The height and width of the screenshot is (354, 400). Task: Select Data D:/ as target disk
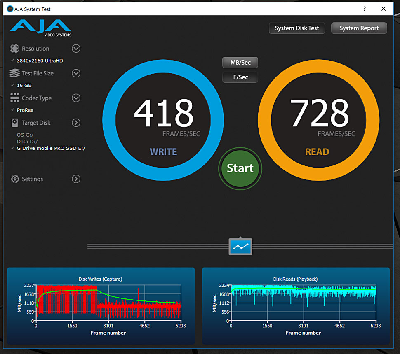[27, 142]
